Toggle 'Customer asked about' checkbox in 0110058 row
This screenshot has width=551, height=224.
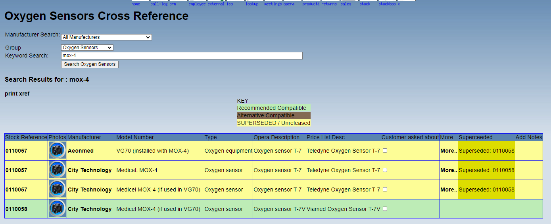click(385, 209)
